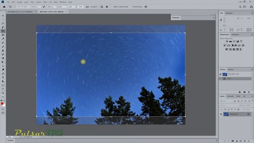Switch to the Actions tab
The width and height of the screenshot is (254, 143).
[x=231, y=70]
